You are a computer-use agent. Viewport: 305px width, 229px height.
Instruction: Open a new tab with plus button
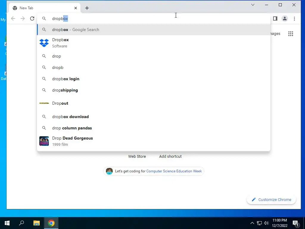click(87, 8)
